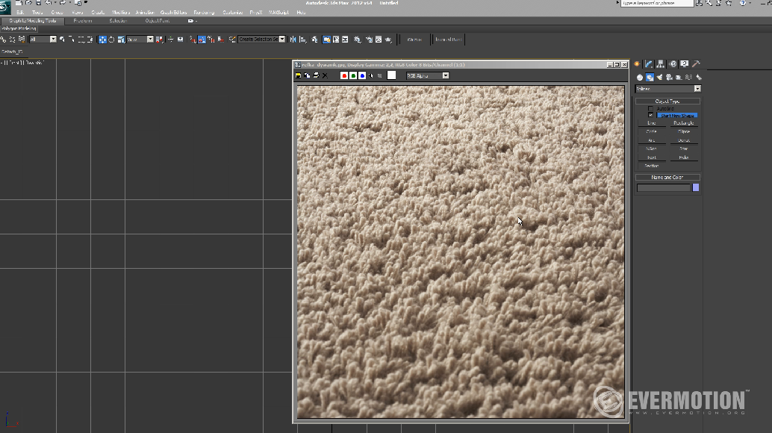Open the MAXScript menu

(278, 12)
